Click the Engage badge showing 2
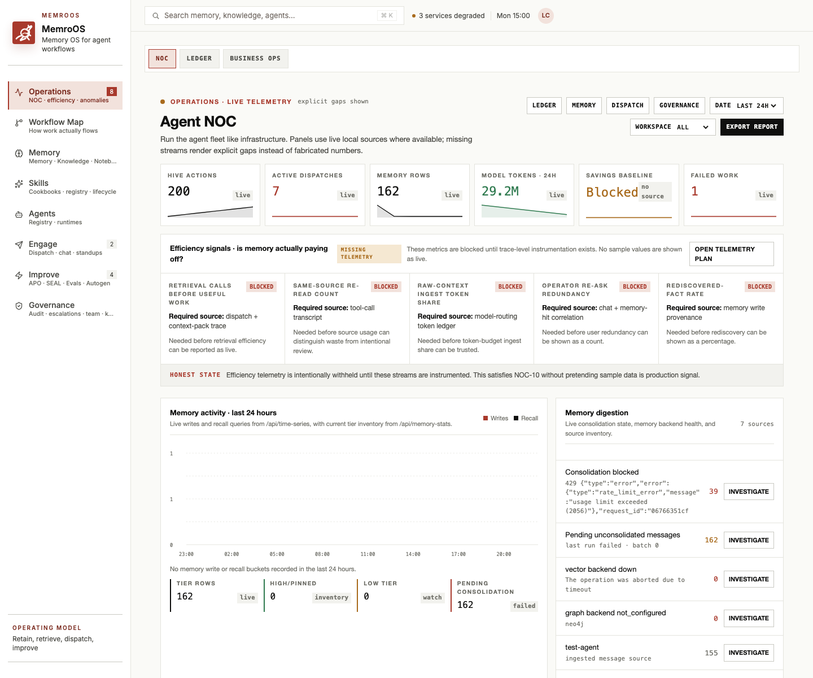 point(112,244)
